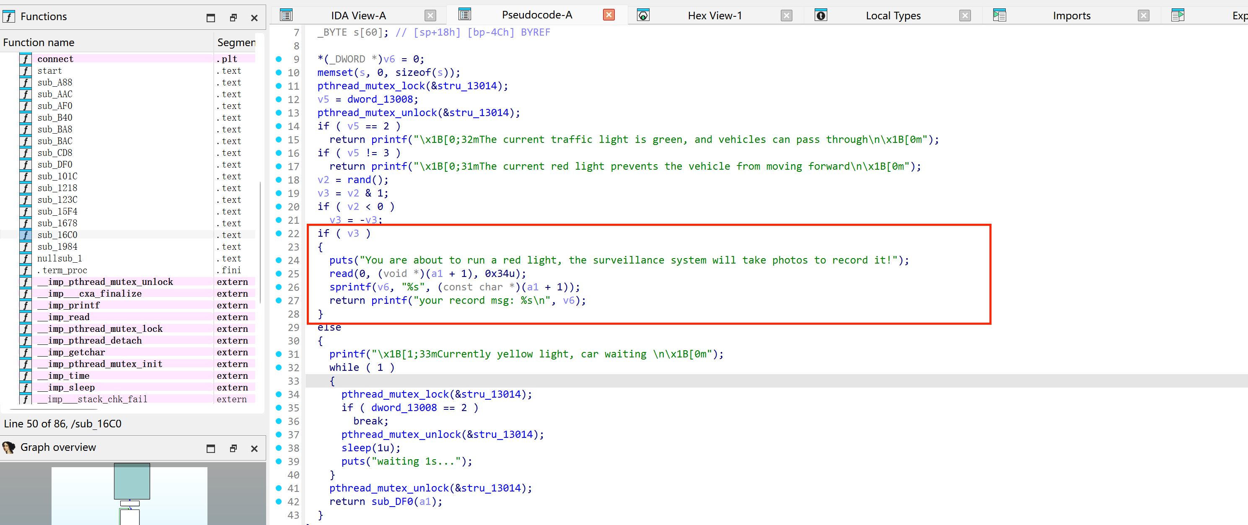Image resolution: width=1248 pixels, height=525 pixels.
Task: Switch to the IDA View-A tab
Action: (x=358, y=16)
